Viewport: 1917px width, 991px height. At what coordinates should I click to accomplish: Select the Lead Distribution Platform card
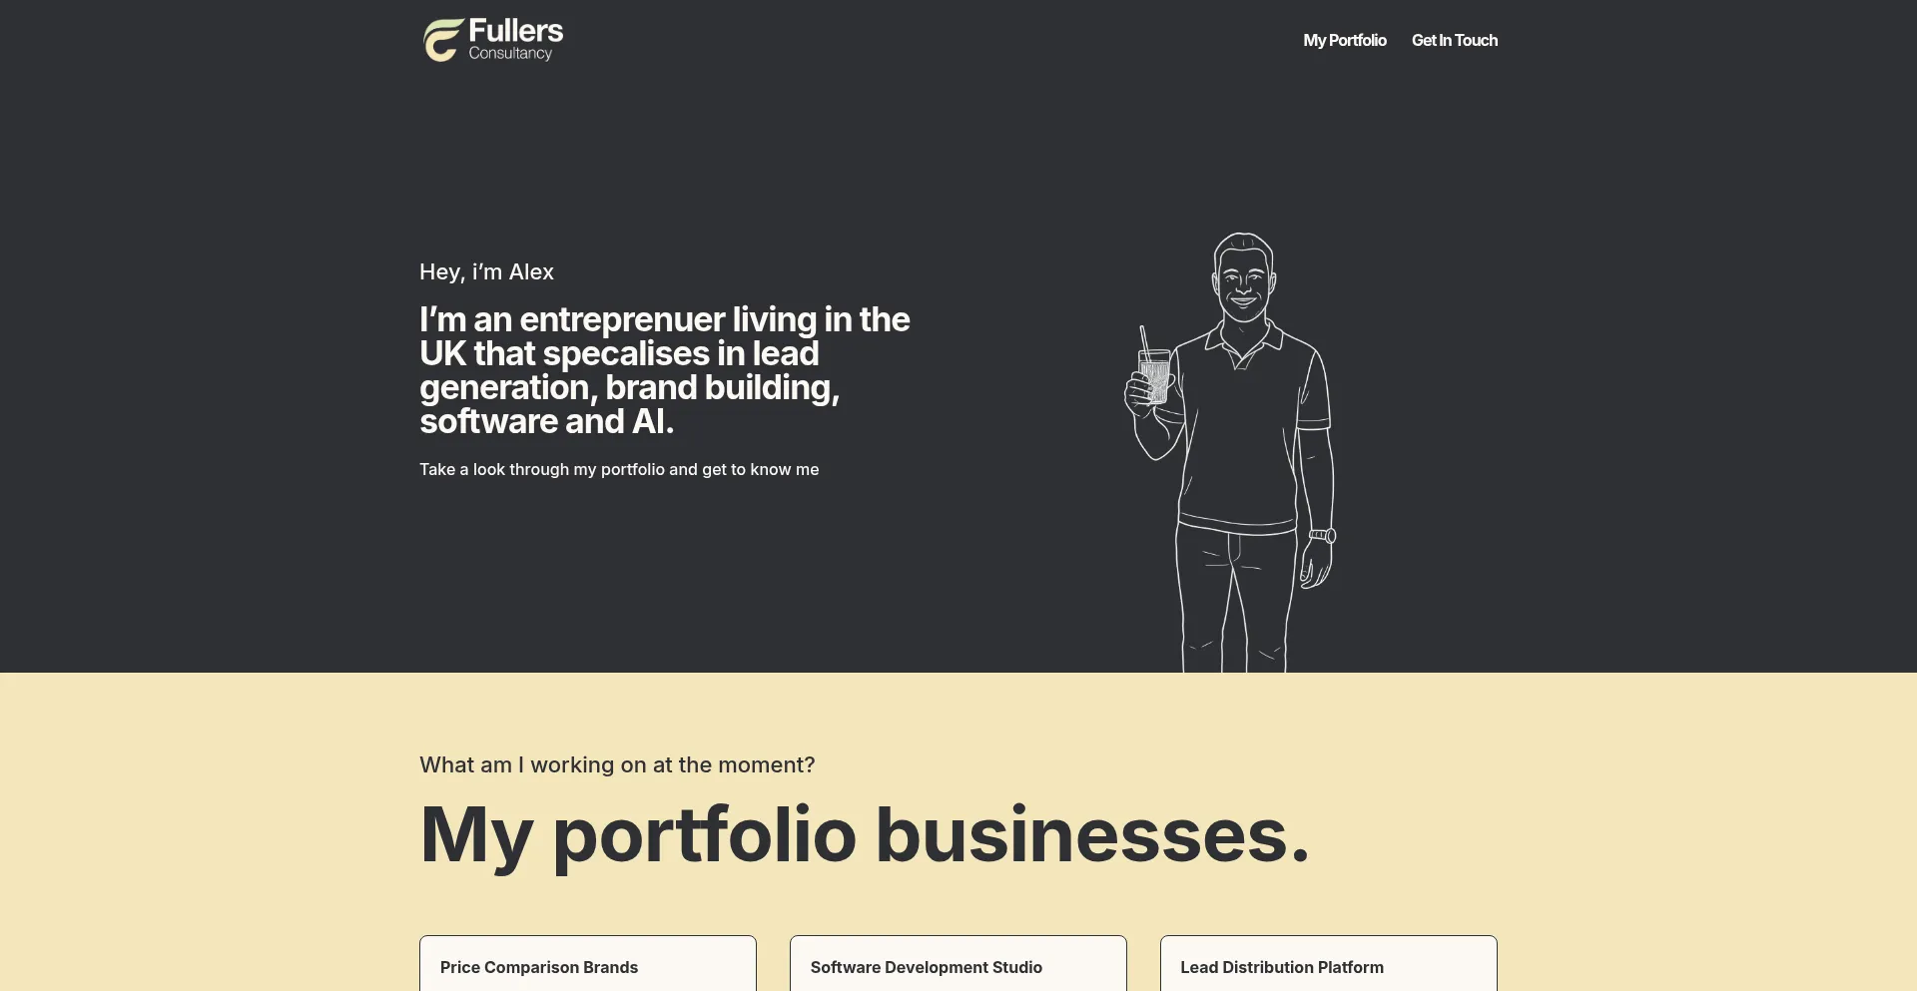[1328, 966]
